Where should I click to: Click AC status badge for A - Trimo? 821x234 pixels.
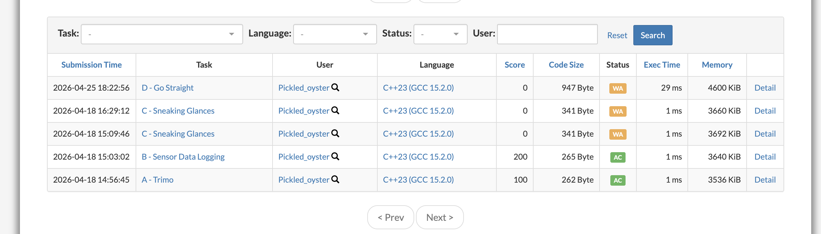pos(617,180)
